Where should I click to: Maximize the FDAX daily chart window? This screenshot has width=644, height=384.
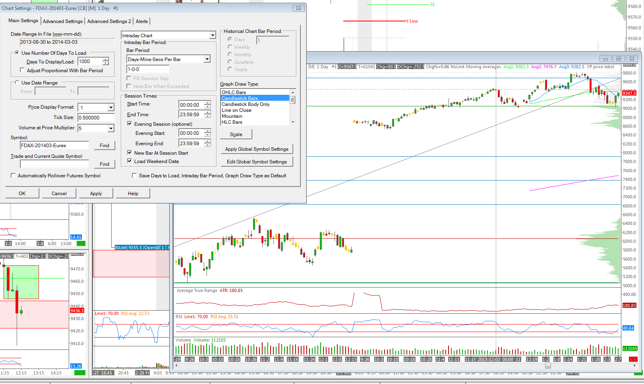point(619,58)
